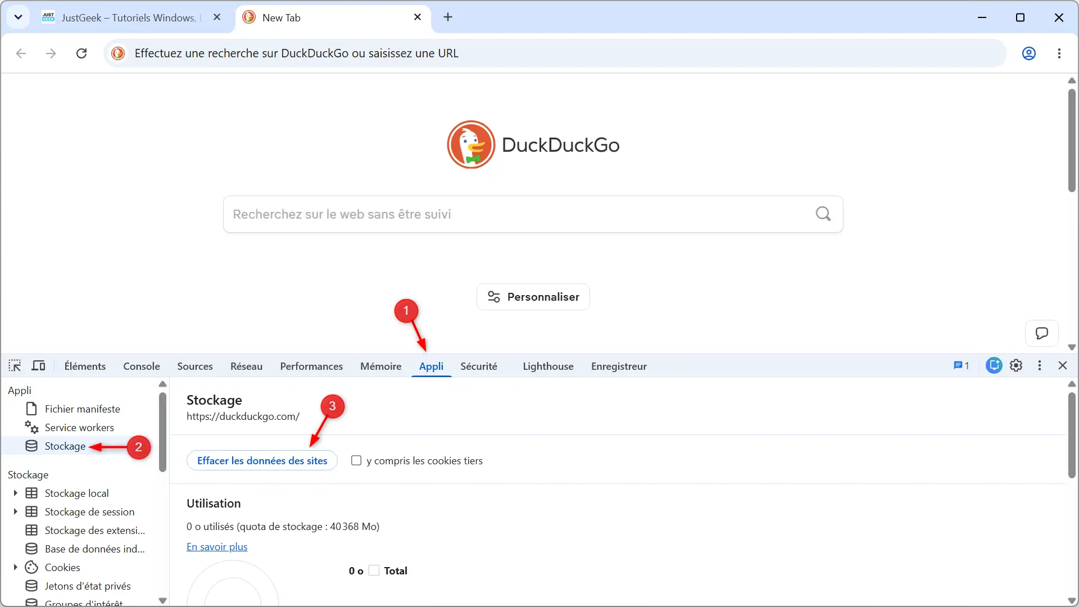The height and width of the screenshot is (607, 1079).
Task: Switch to the Lighthouse tab
Action: point(548,366)
